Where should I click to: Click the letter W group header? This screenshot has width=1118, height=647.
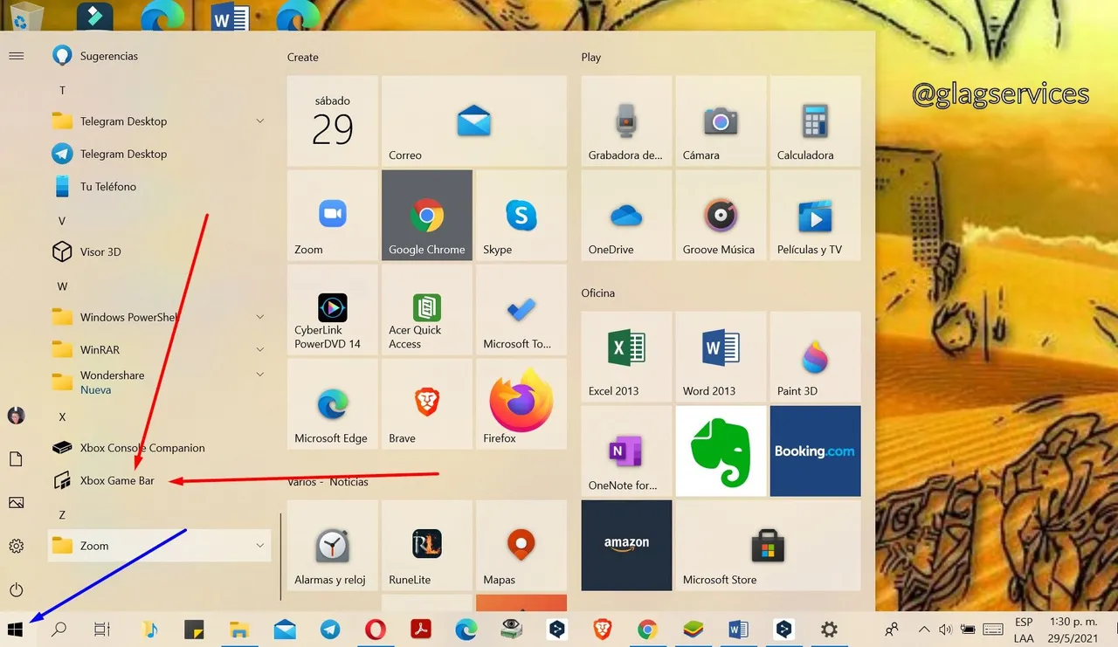(x=62, y=286)
